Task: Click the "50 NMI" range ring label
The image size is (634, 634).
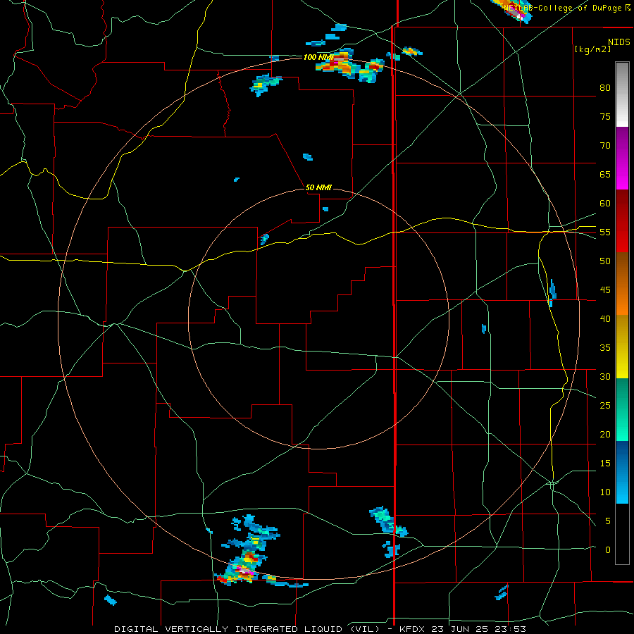Action: (318, 187)
